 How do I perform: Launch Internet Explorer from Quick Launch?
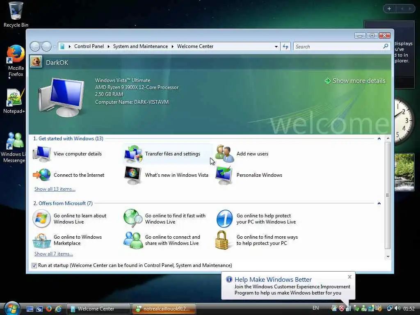coord(58,309)
